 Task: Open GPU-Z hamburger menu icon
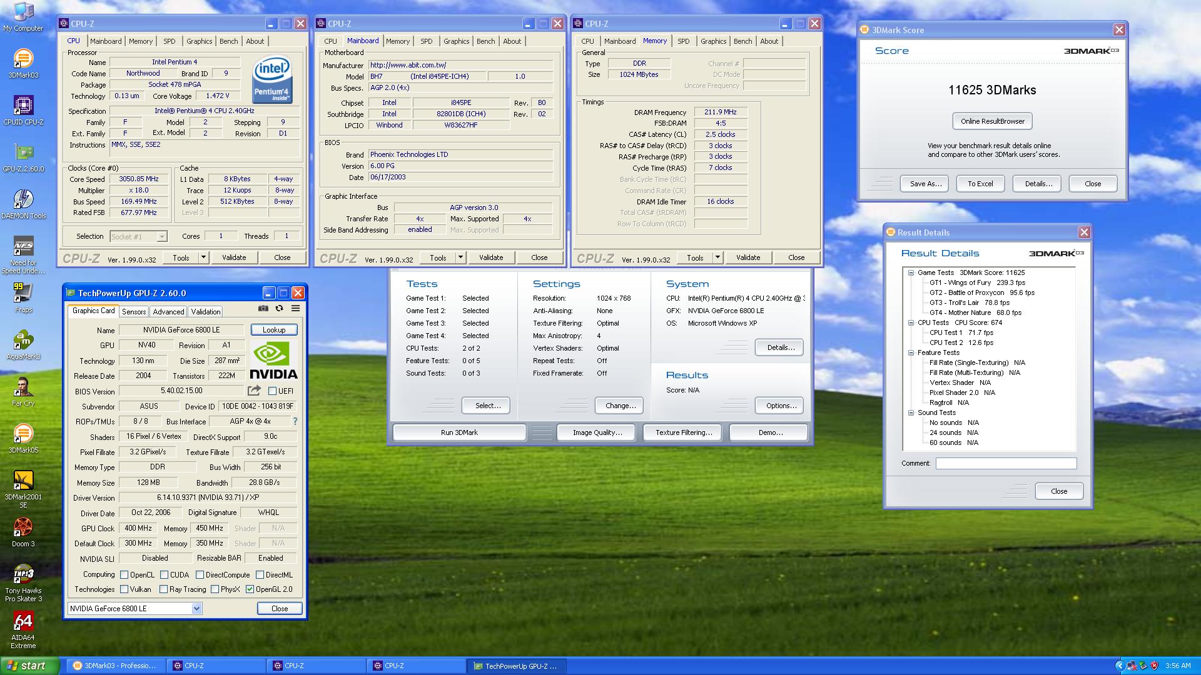click(295, 308)
